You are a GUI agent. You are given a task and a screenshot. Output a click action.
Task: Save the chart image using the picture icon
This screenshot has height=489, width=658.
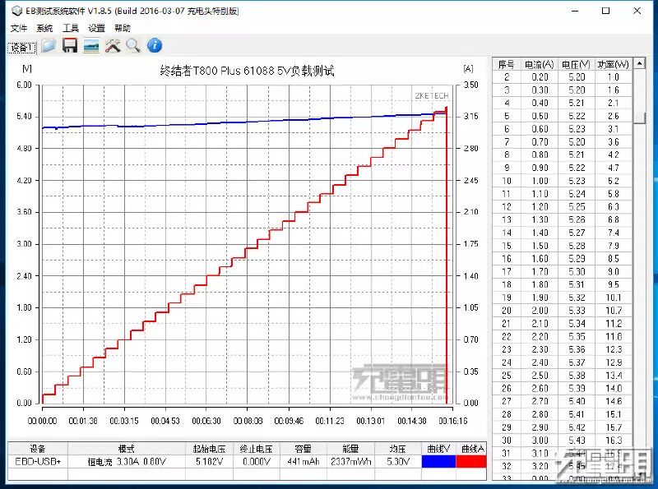pos(91,46)
